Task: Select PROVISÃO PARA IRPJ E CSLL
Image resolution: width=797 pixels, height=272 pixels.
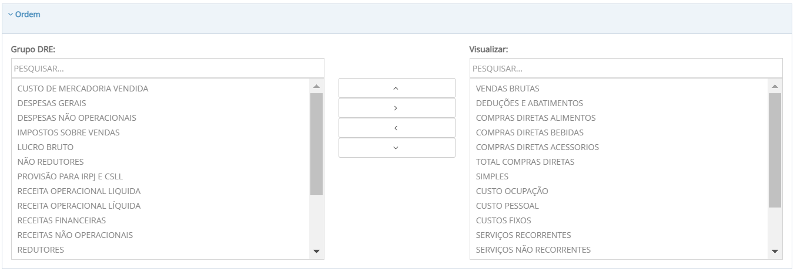Action: point(71,176)
